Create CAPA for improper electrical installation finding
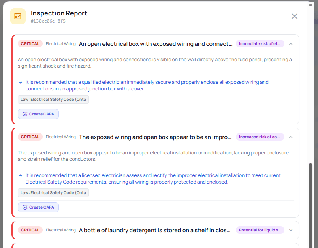318x248 pixels. tap(38, 207)
